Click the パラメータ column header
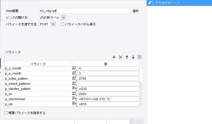Viewport: 212px width, 124px height. click(x=38, y=64)
